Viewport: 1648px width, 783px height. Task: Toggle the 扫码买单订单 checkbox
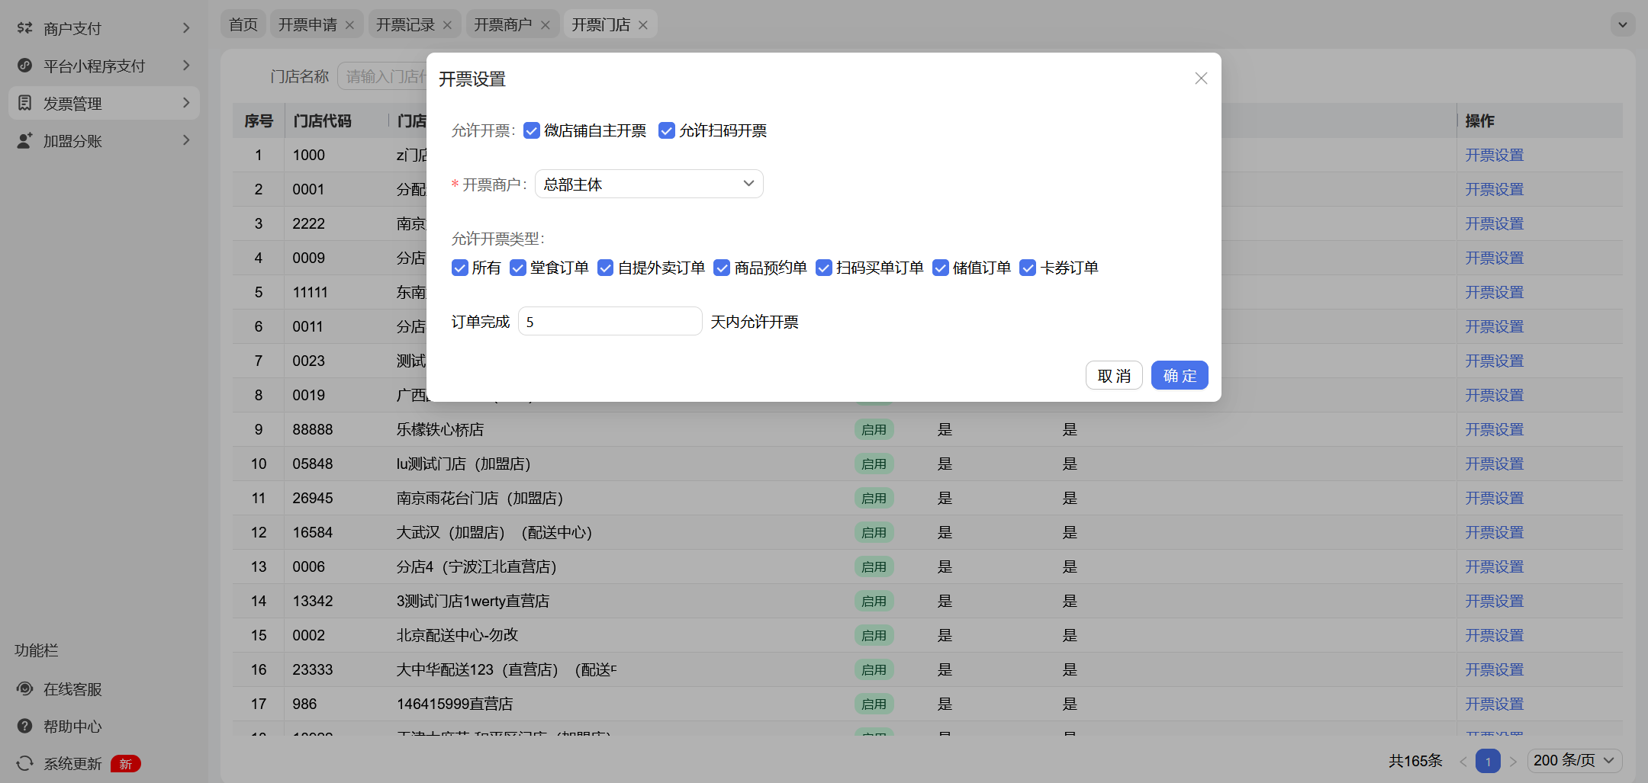coord(824,268)
